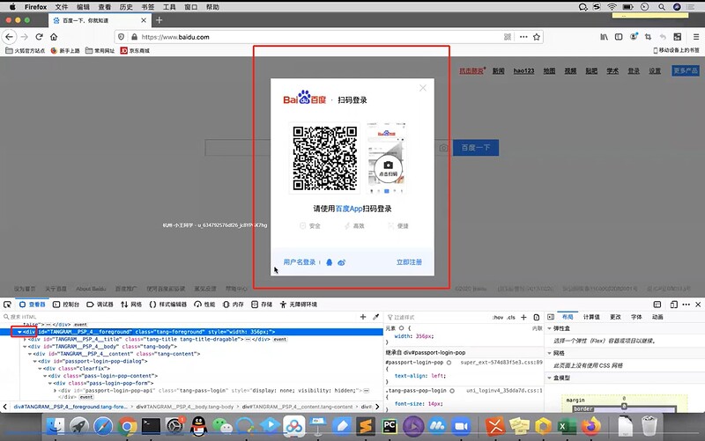Open the page actions three-dot menu

coord(523,37)
